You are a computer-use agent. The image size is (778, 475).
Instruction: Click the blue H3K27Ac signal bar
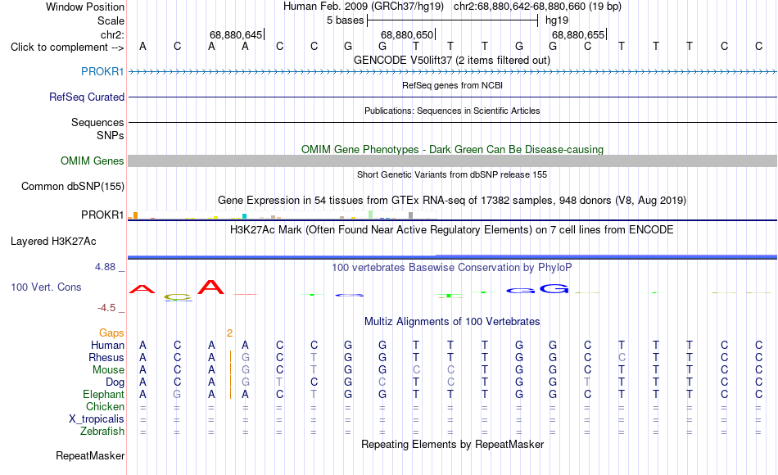(x=452, y=256)
